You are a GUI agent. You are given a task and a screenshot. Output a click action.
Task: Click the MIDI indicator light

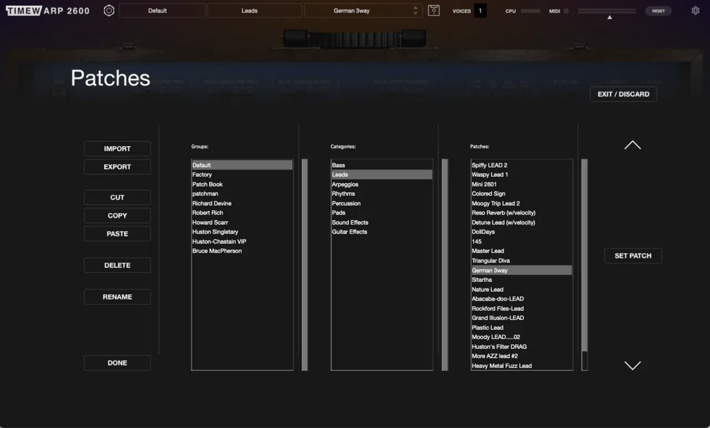pos(566,11)
